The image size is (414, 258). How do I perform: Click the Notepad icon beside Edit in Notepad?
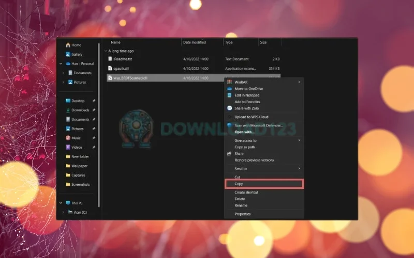(229, 95)
